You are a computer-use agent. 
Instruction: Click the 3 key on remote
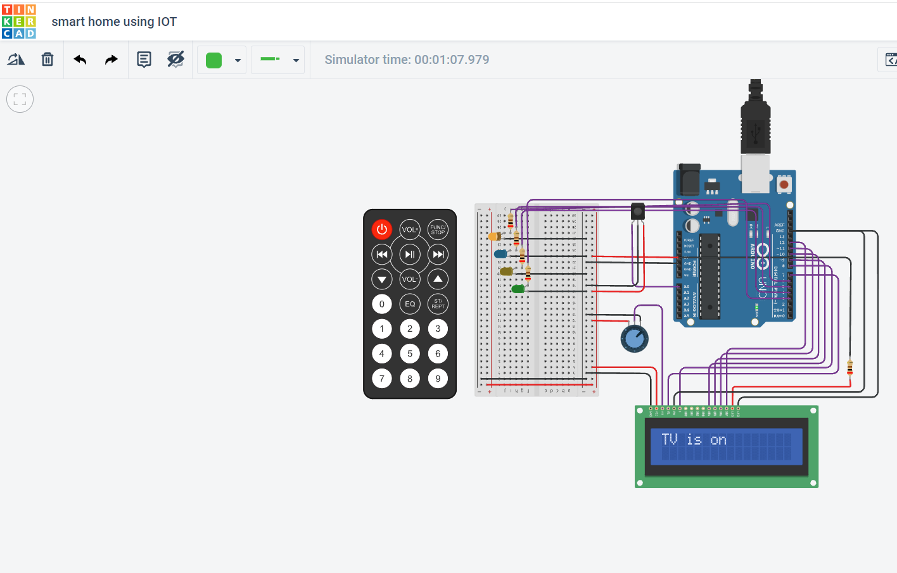[438, 329]
